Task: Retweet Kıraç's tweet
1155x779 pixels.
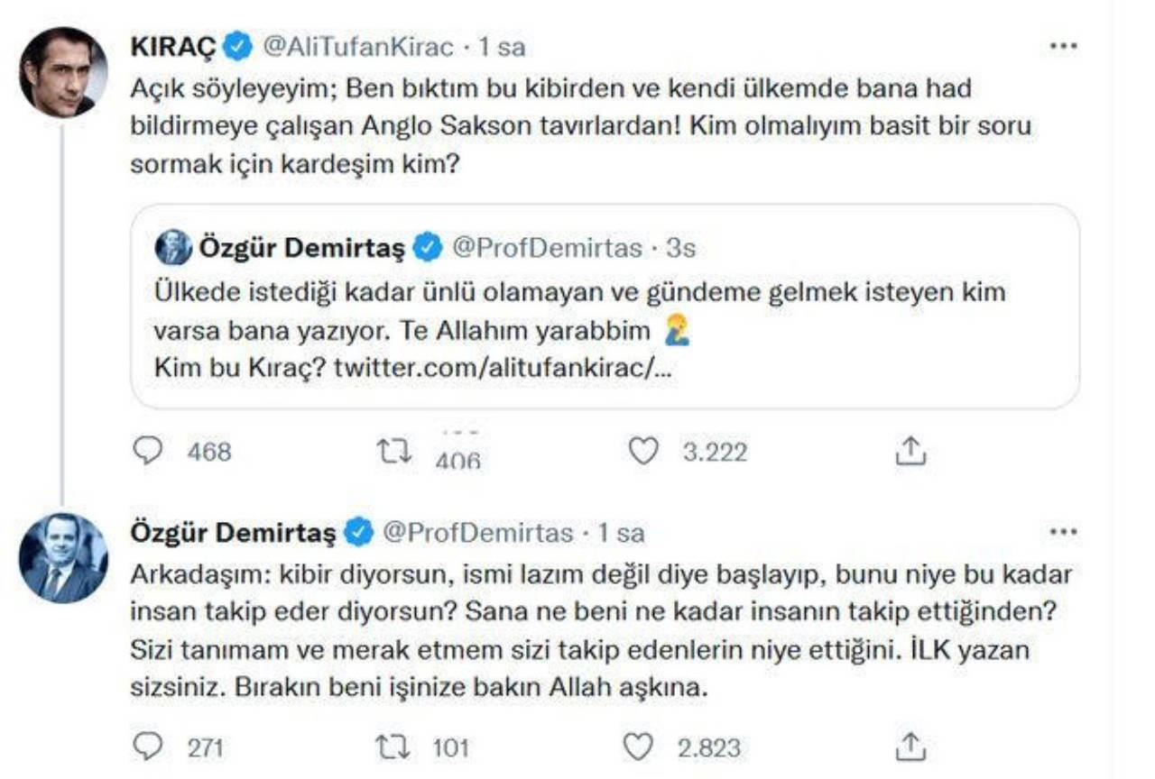Action: click(x=394, y=451)
